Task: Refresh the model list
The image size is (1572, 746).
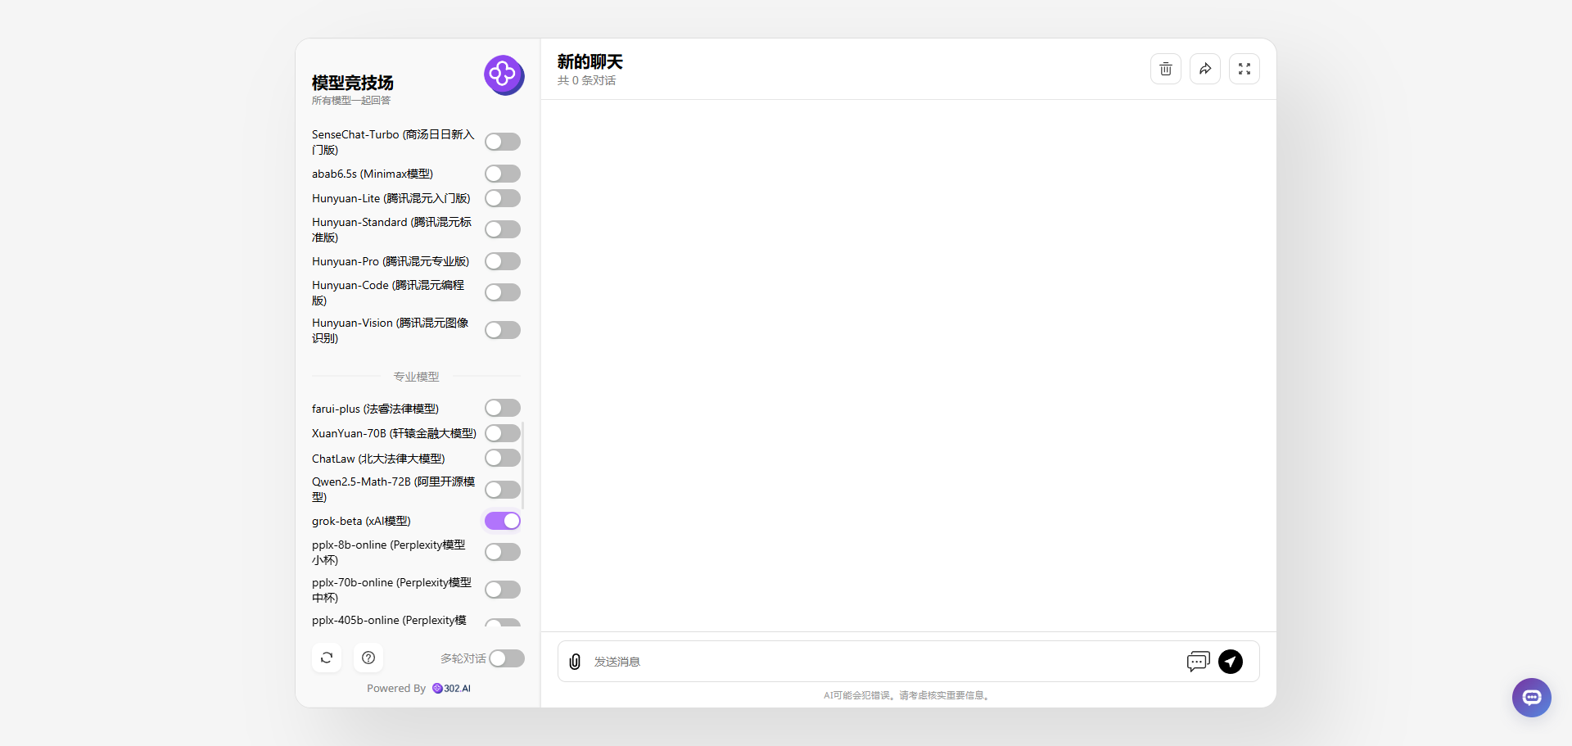Action: pyautogui.click(x=327, y=658)
